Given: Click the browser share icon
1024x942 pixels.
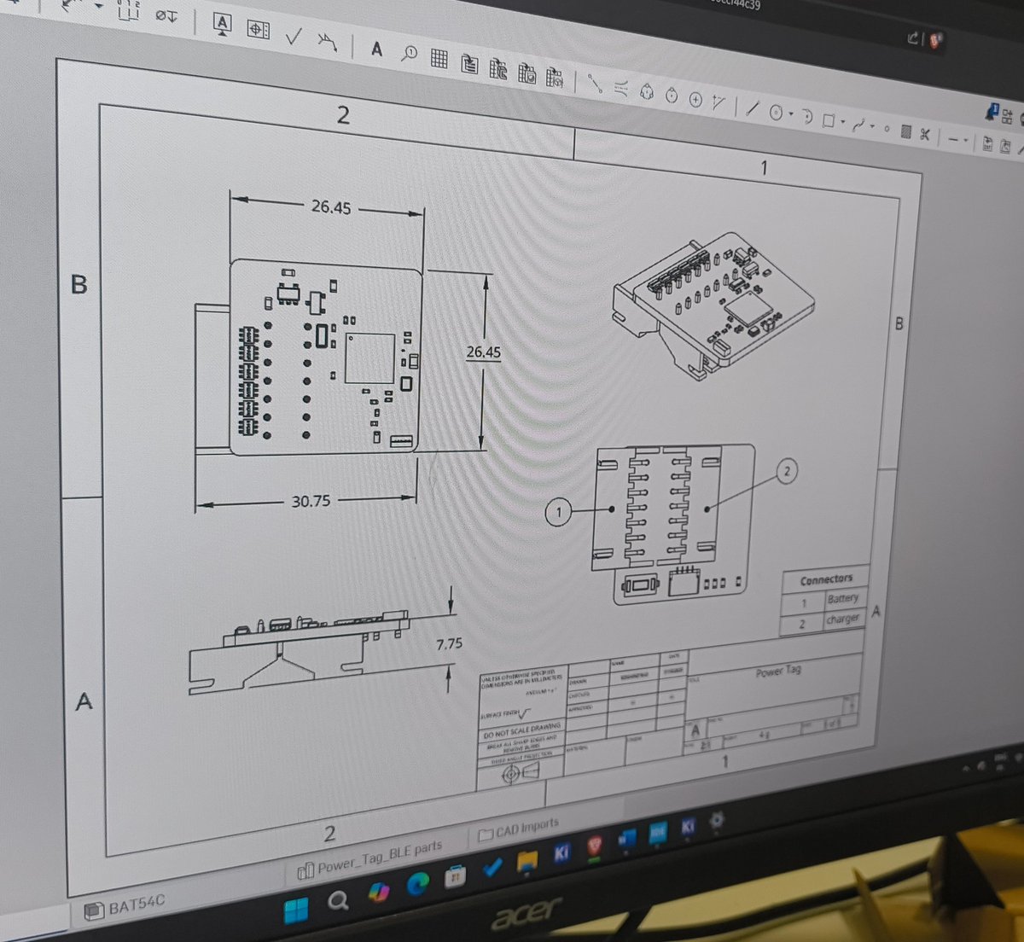Looking at the screenshot, I should click(914, 38).
